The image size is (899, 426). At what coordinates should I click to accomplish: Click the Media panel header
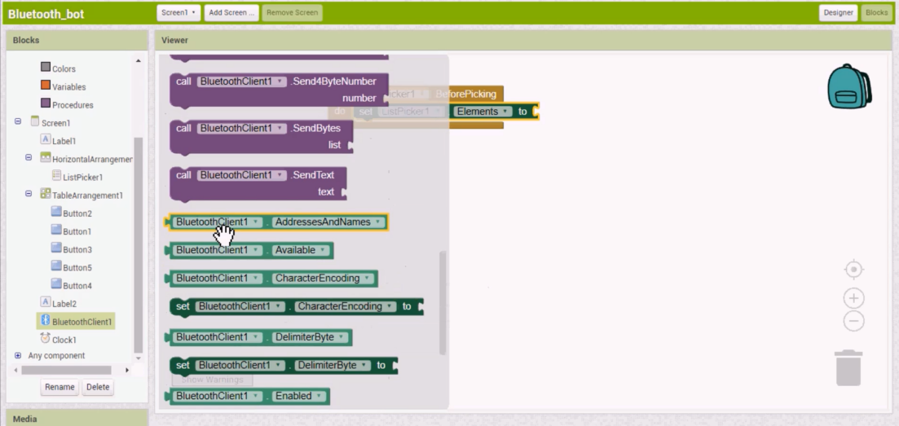[x=77, y=419]
